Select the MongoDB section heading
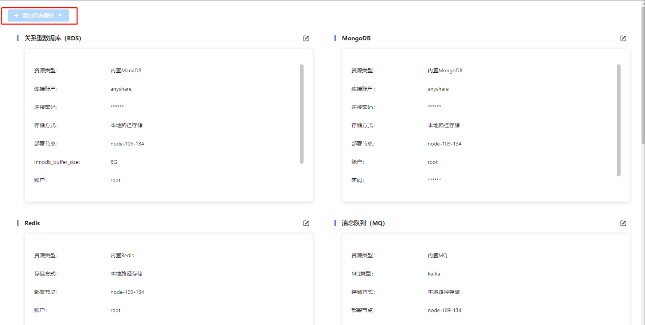Image resolution: width=645 pixels, height=325 pixels. 356,38
